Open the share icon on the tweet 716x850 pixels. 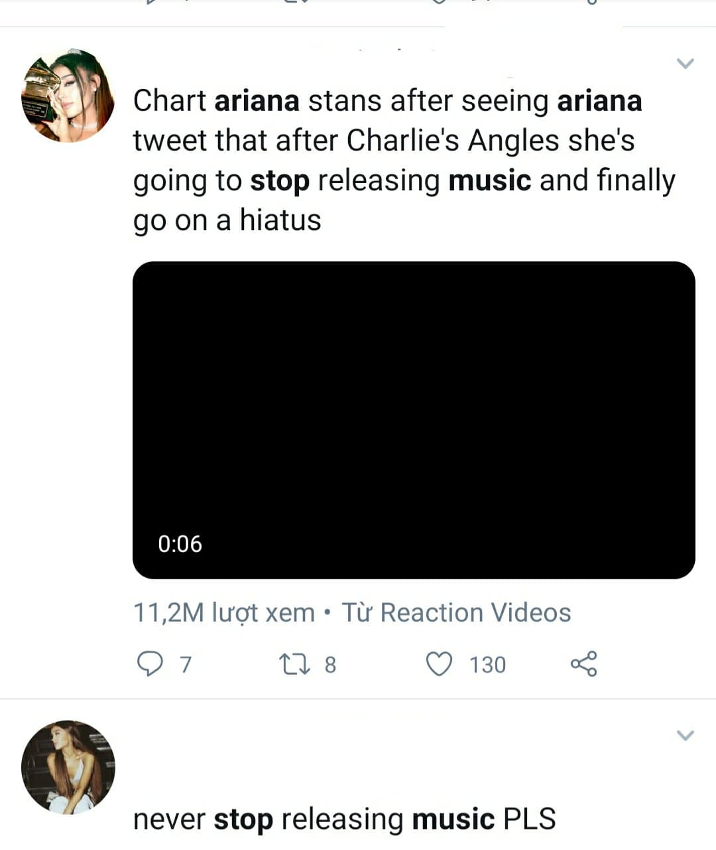[x=583, y=664]
